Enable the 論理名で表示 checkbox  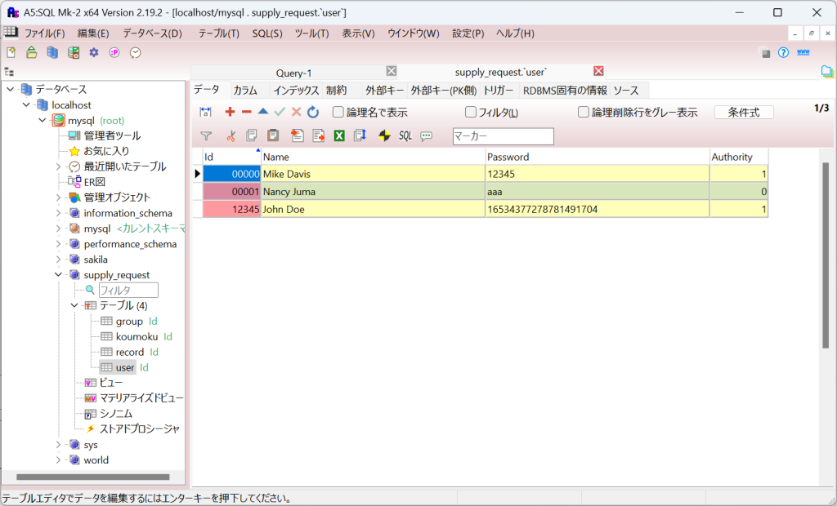[338, 113]
